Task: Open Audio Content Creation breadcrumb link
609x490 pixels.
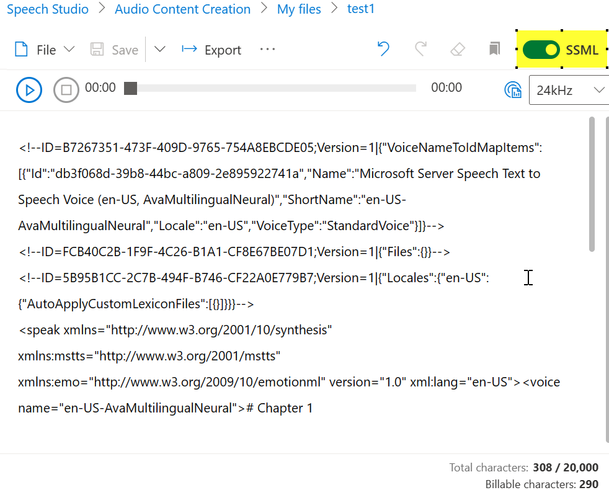Action: [x=182, y=9]
